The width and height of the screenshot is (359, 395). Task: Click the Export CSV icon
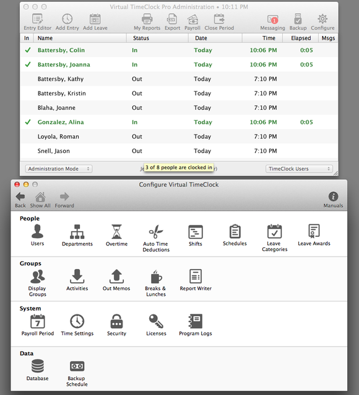172,19
